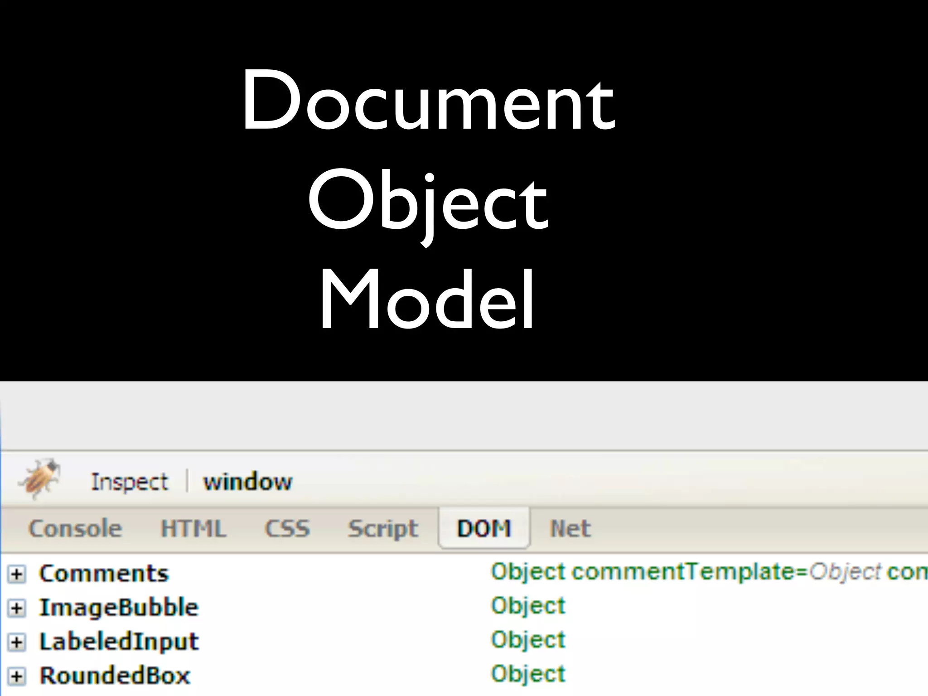Select the window object path label
The height and width of the screenshot is (696, 928).
[x=247, y=481]
